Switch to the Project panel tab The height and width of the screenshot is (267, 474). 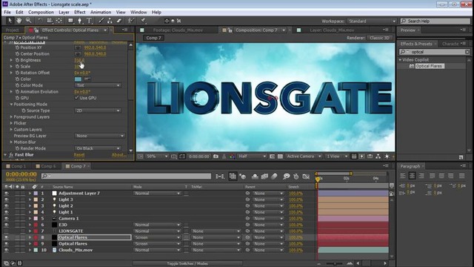coord(12,30)
